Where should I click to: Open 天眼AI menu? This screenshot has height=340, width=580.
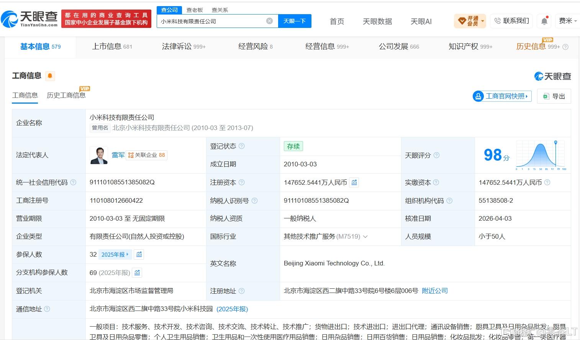pyautogui.click(x=421, y=21)
